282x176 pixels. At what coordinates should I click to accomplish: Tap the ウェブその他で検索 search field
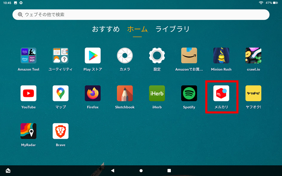[x=141, y=14]
